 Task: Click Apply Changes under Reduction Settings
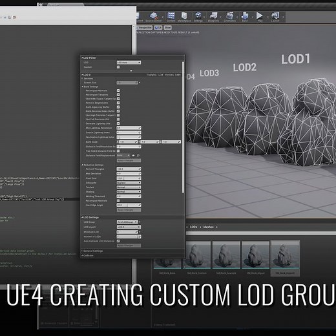coord(129,210)
